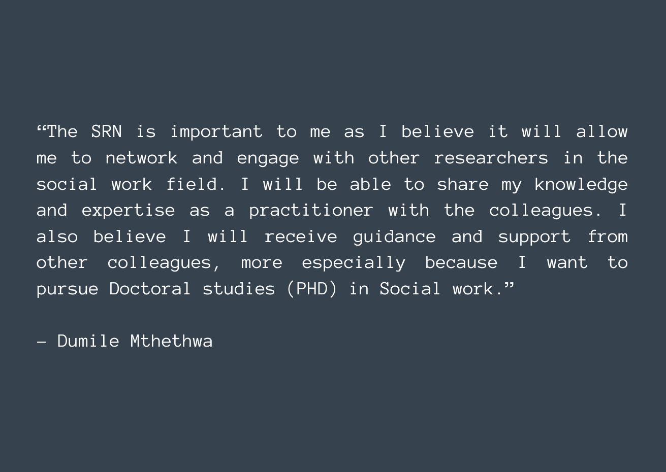Click the word "knowledge" ending the third line
This screenshot has height=472, width=666.
point(581,185)
